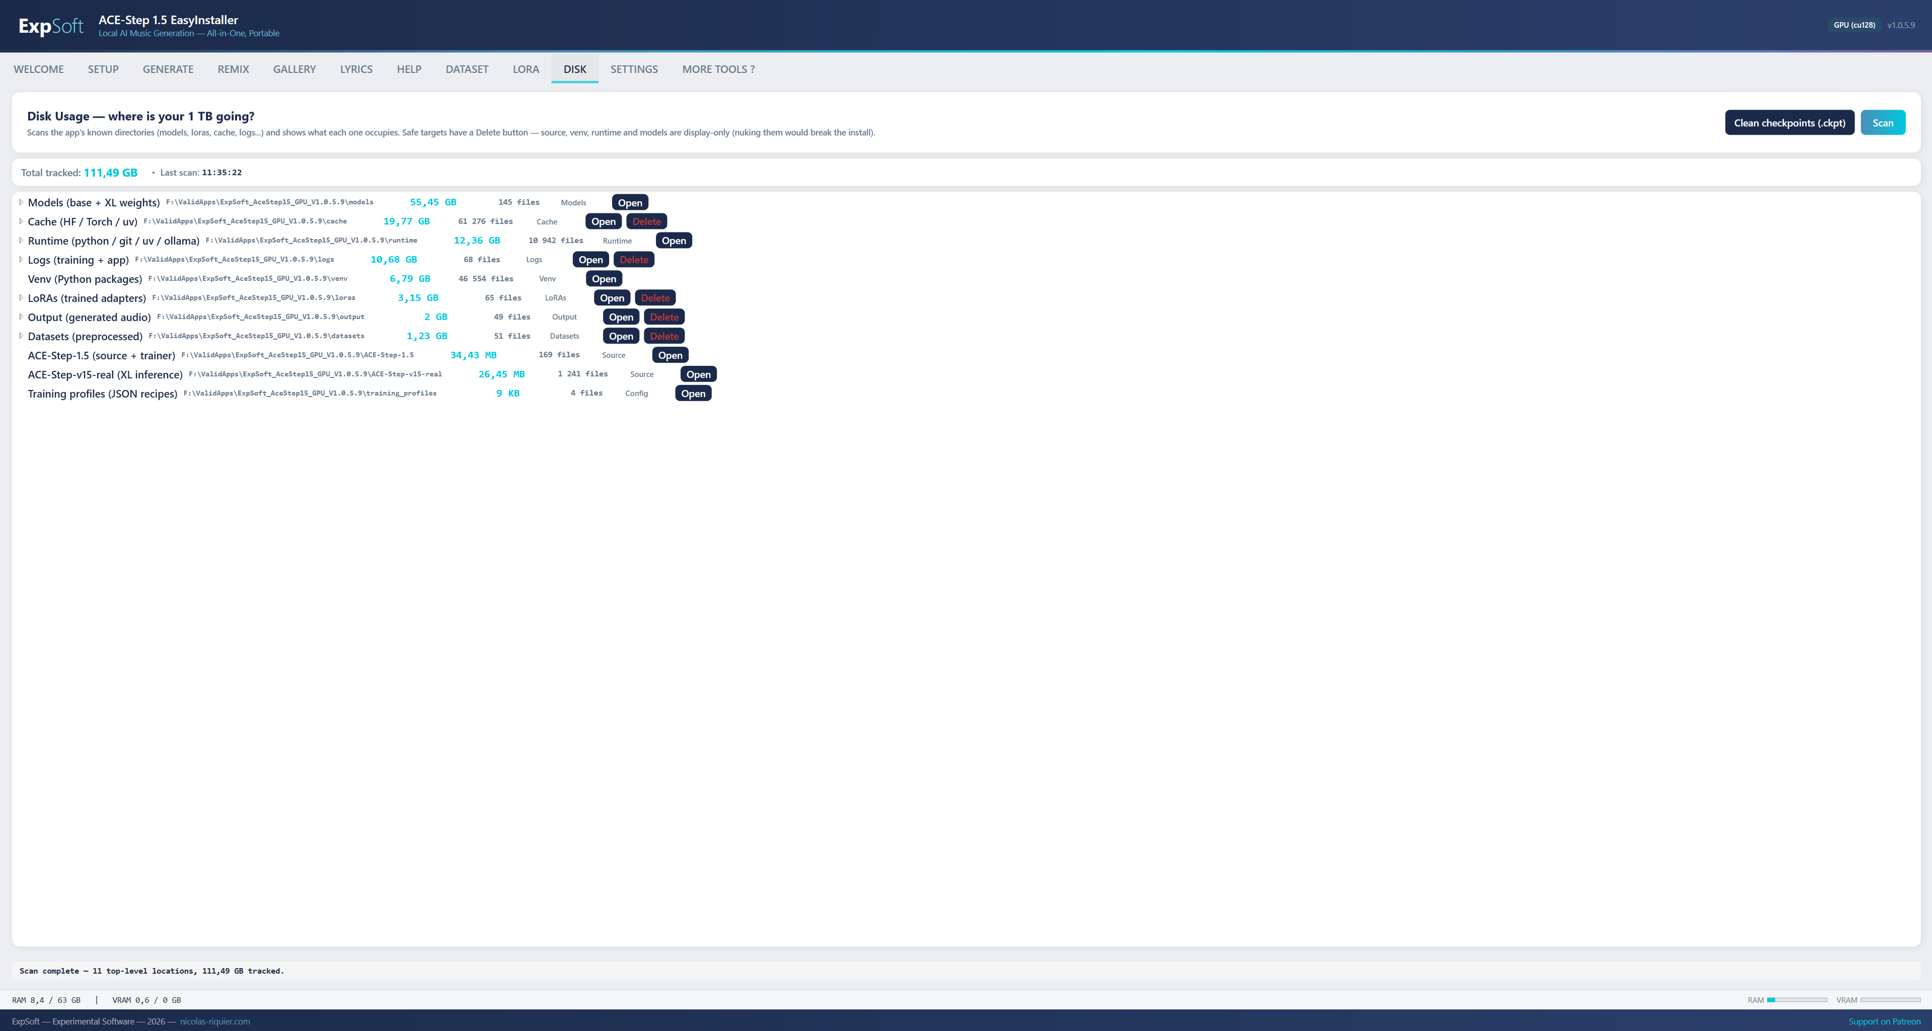Open the Training profiles folder
The width and height of the screenshot is (1932, 1031).
point(693,393)
